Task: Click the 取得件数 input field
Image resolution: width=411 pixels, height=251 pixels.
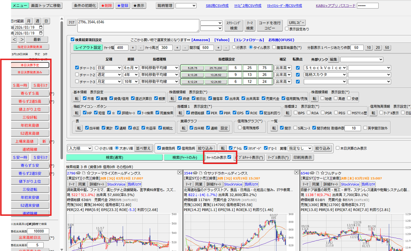Action: point(352,128)
